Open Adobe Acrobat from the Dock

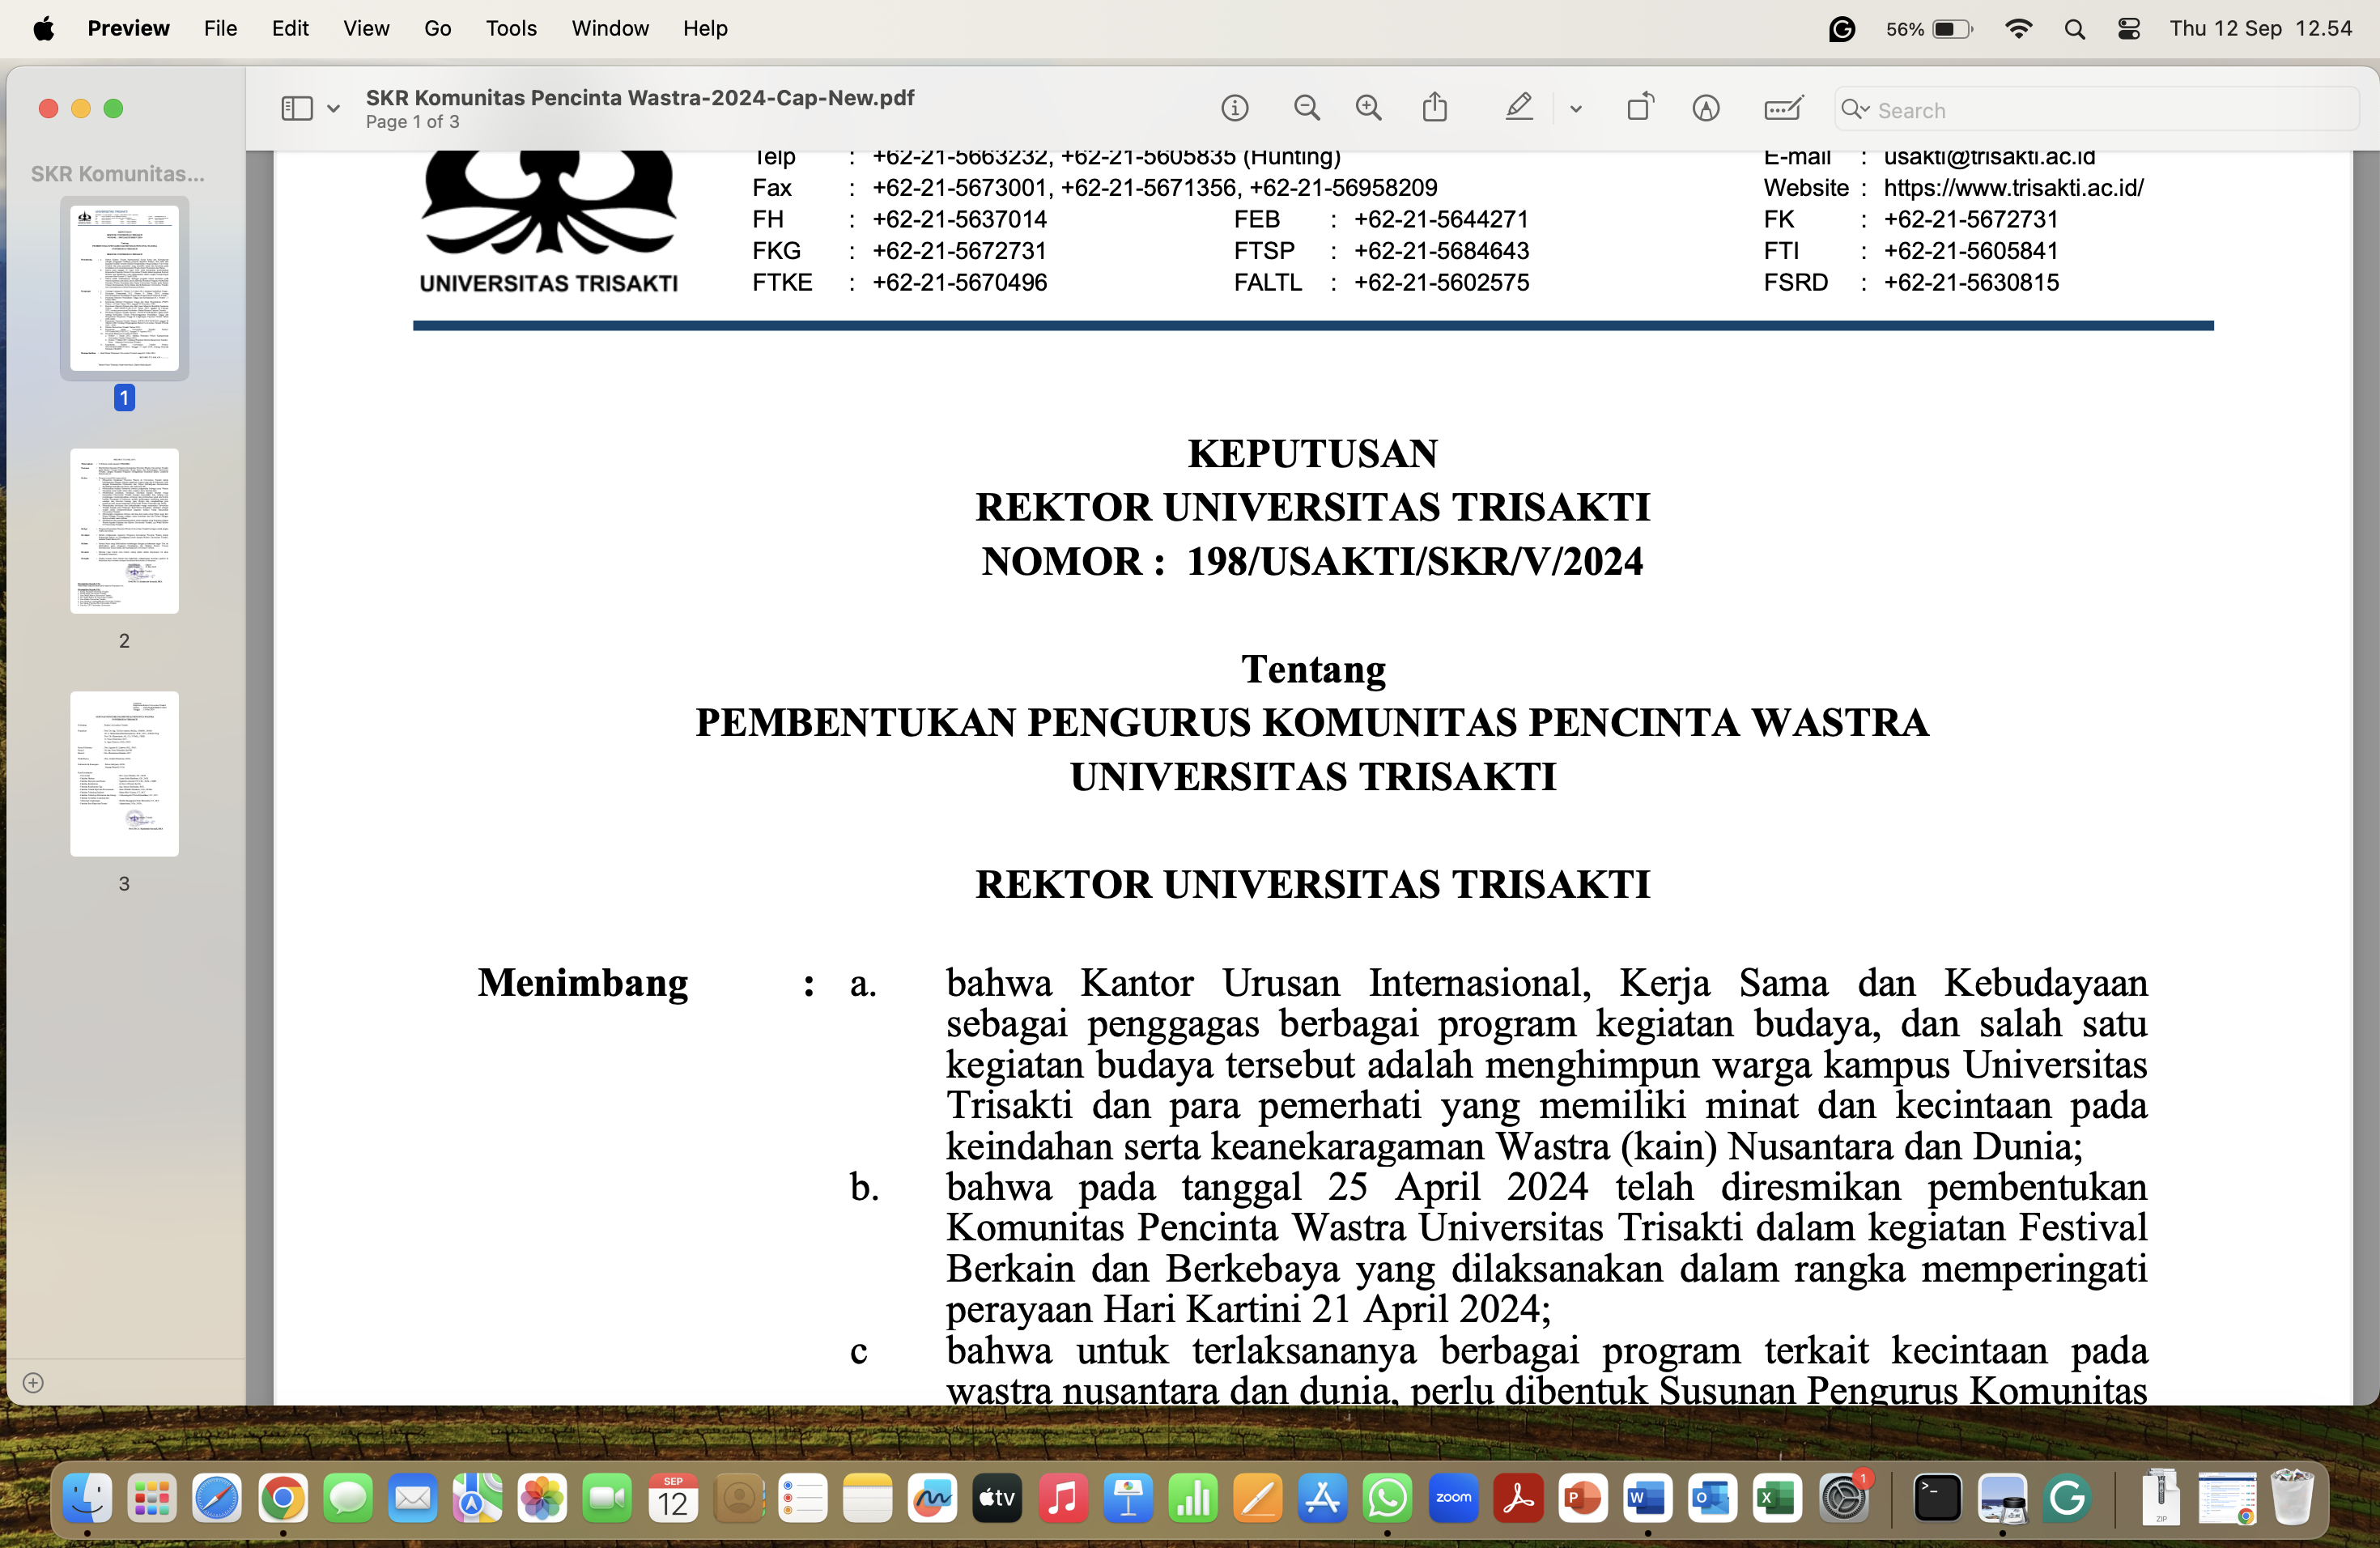click(x=1518, y=1497)
